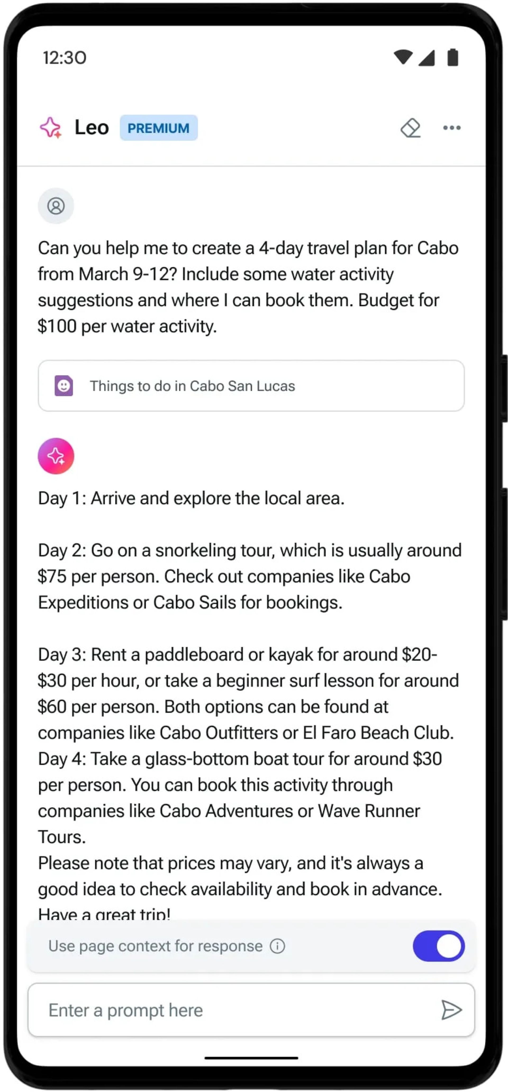The height and width of the screenshot is (1092, 508).
Task: Click the Brave search icon in suggestion
Action: (x=63, y=385)
